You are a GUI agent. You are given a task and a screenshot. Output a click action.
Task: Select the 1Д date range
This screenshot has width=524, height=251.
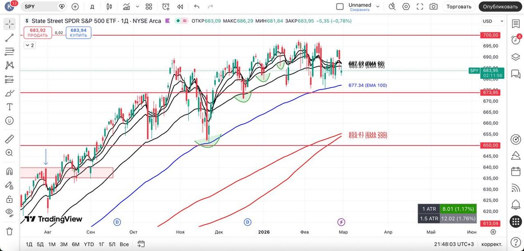click(x=29, y=244)
